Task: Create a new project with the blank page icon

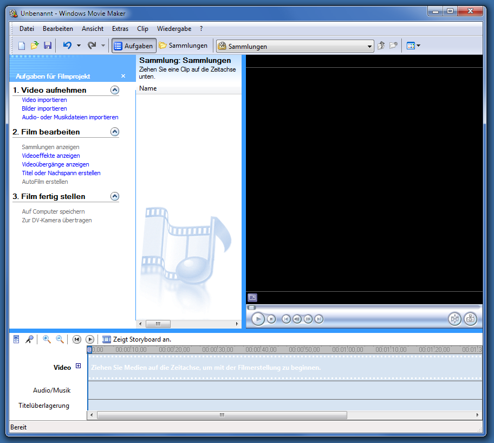Action: point(22,46)
